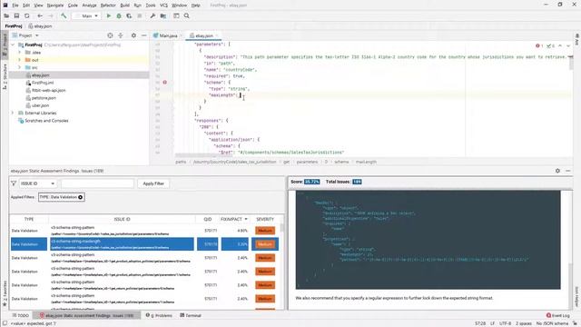Open findings panel gear settings
This screenshot has width=581, height=327.
(x=557, y=171)
